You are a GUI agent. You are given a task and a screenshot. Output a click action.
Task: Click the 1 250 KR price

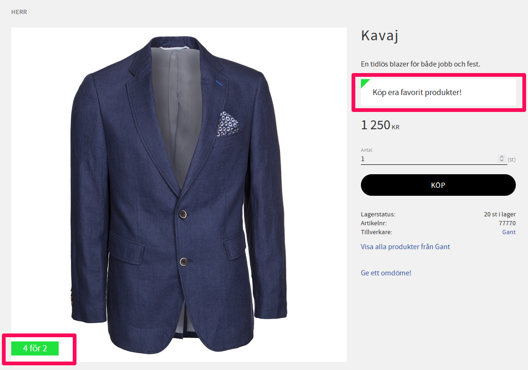tap(380, 126)
